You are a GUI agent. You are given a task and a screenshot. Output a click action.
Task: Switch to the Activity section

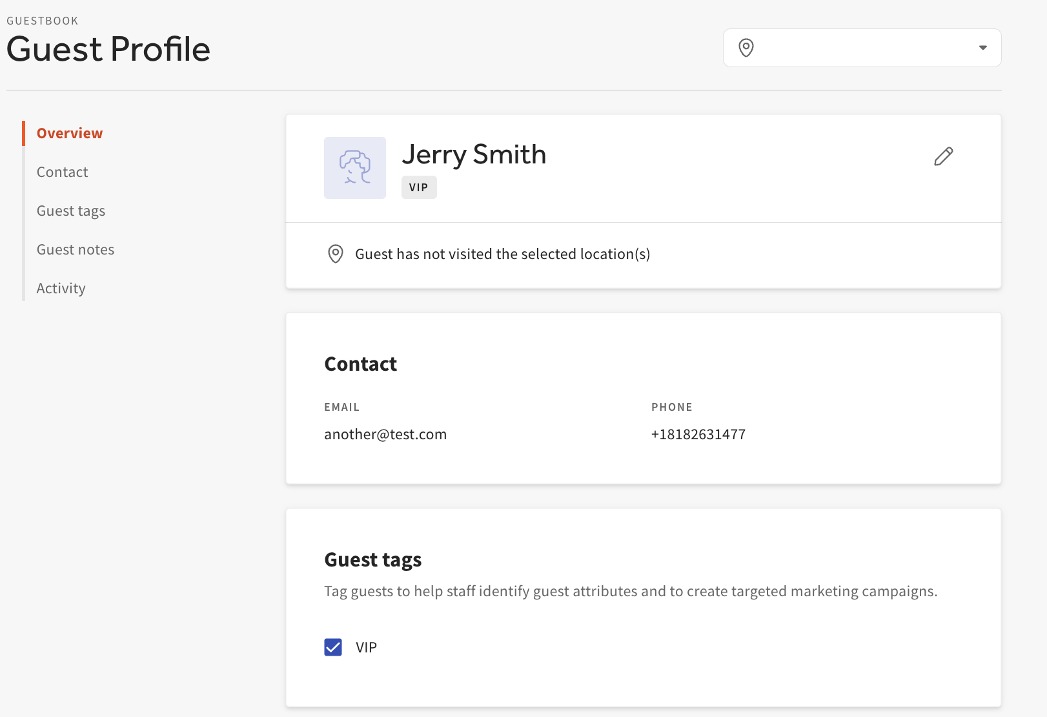tap(61, 288)
